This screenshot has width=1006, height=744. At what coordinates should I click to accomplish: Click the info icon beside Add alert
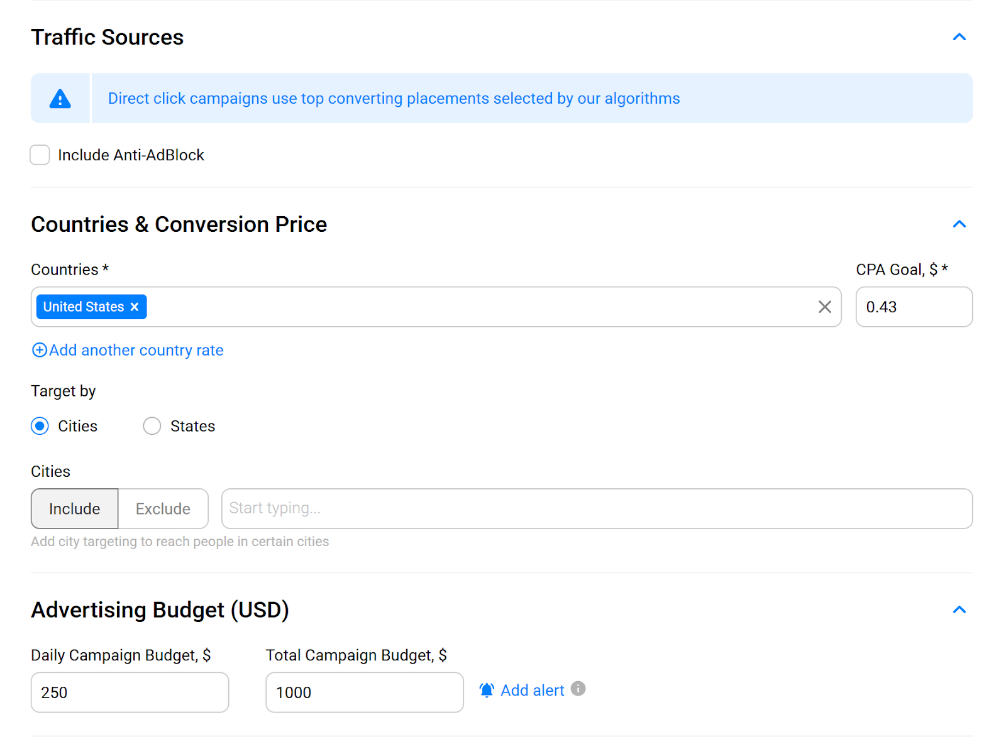[x=578, y=689]
